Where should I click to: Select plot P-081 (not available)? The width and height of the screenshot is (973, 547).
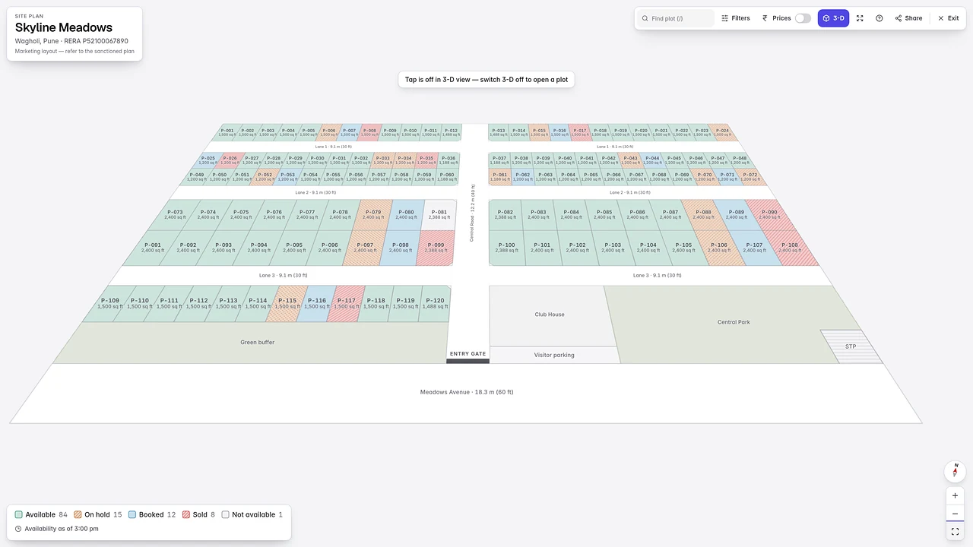(439, 215)
